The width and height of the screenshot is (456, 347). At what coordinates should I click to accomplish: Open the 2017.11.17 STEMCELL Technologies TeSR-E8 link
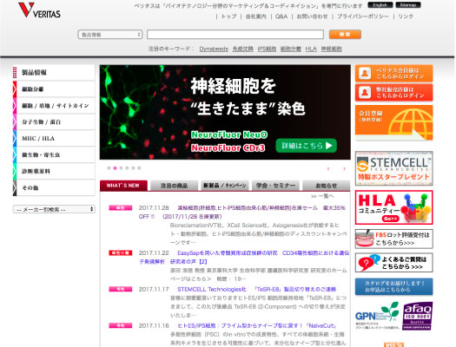(257, 289)
